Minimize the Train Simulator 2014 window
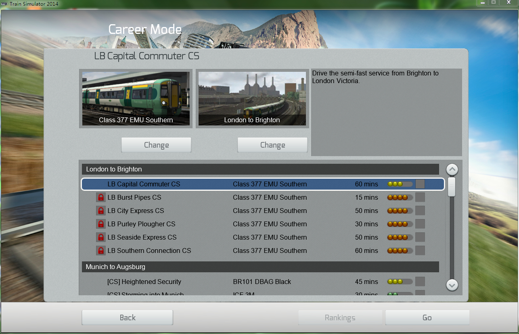The image size is (519, 334). pos(482,3)
